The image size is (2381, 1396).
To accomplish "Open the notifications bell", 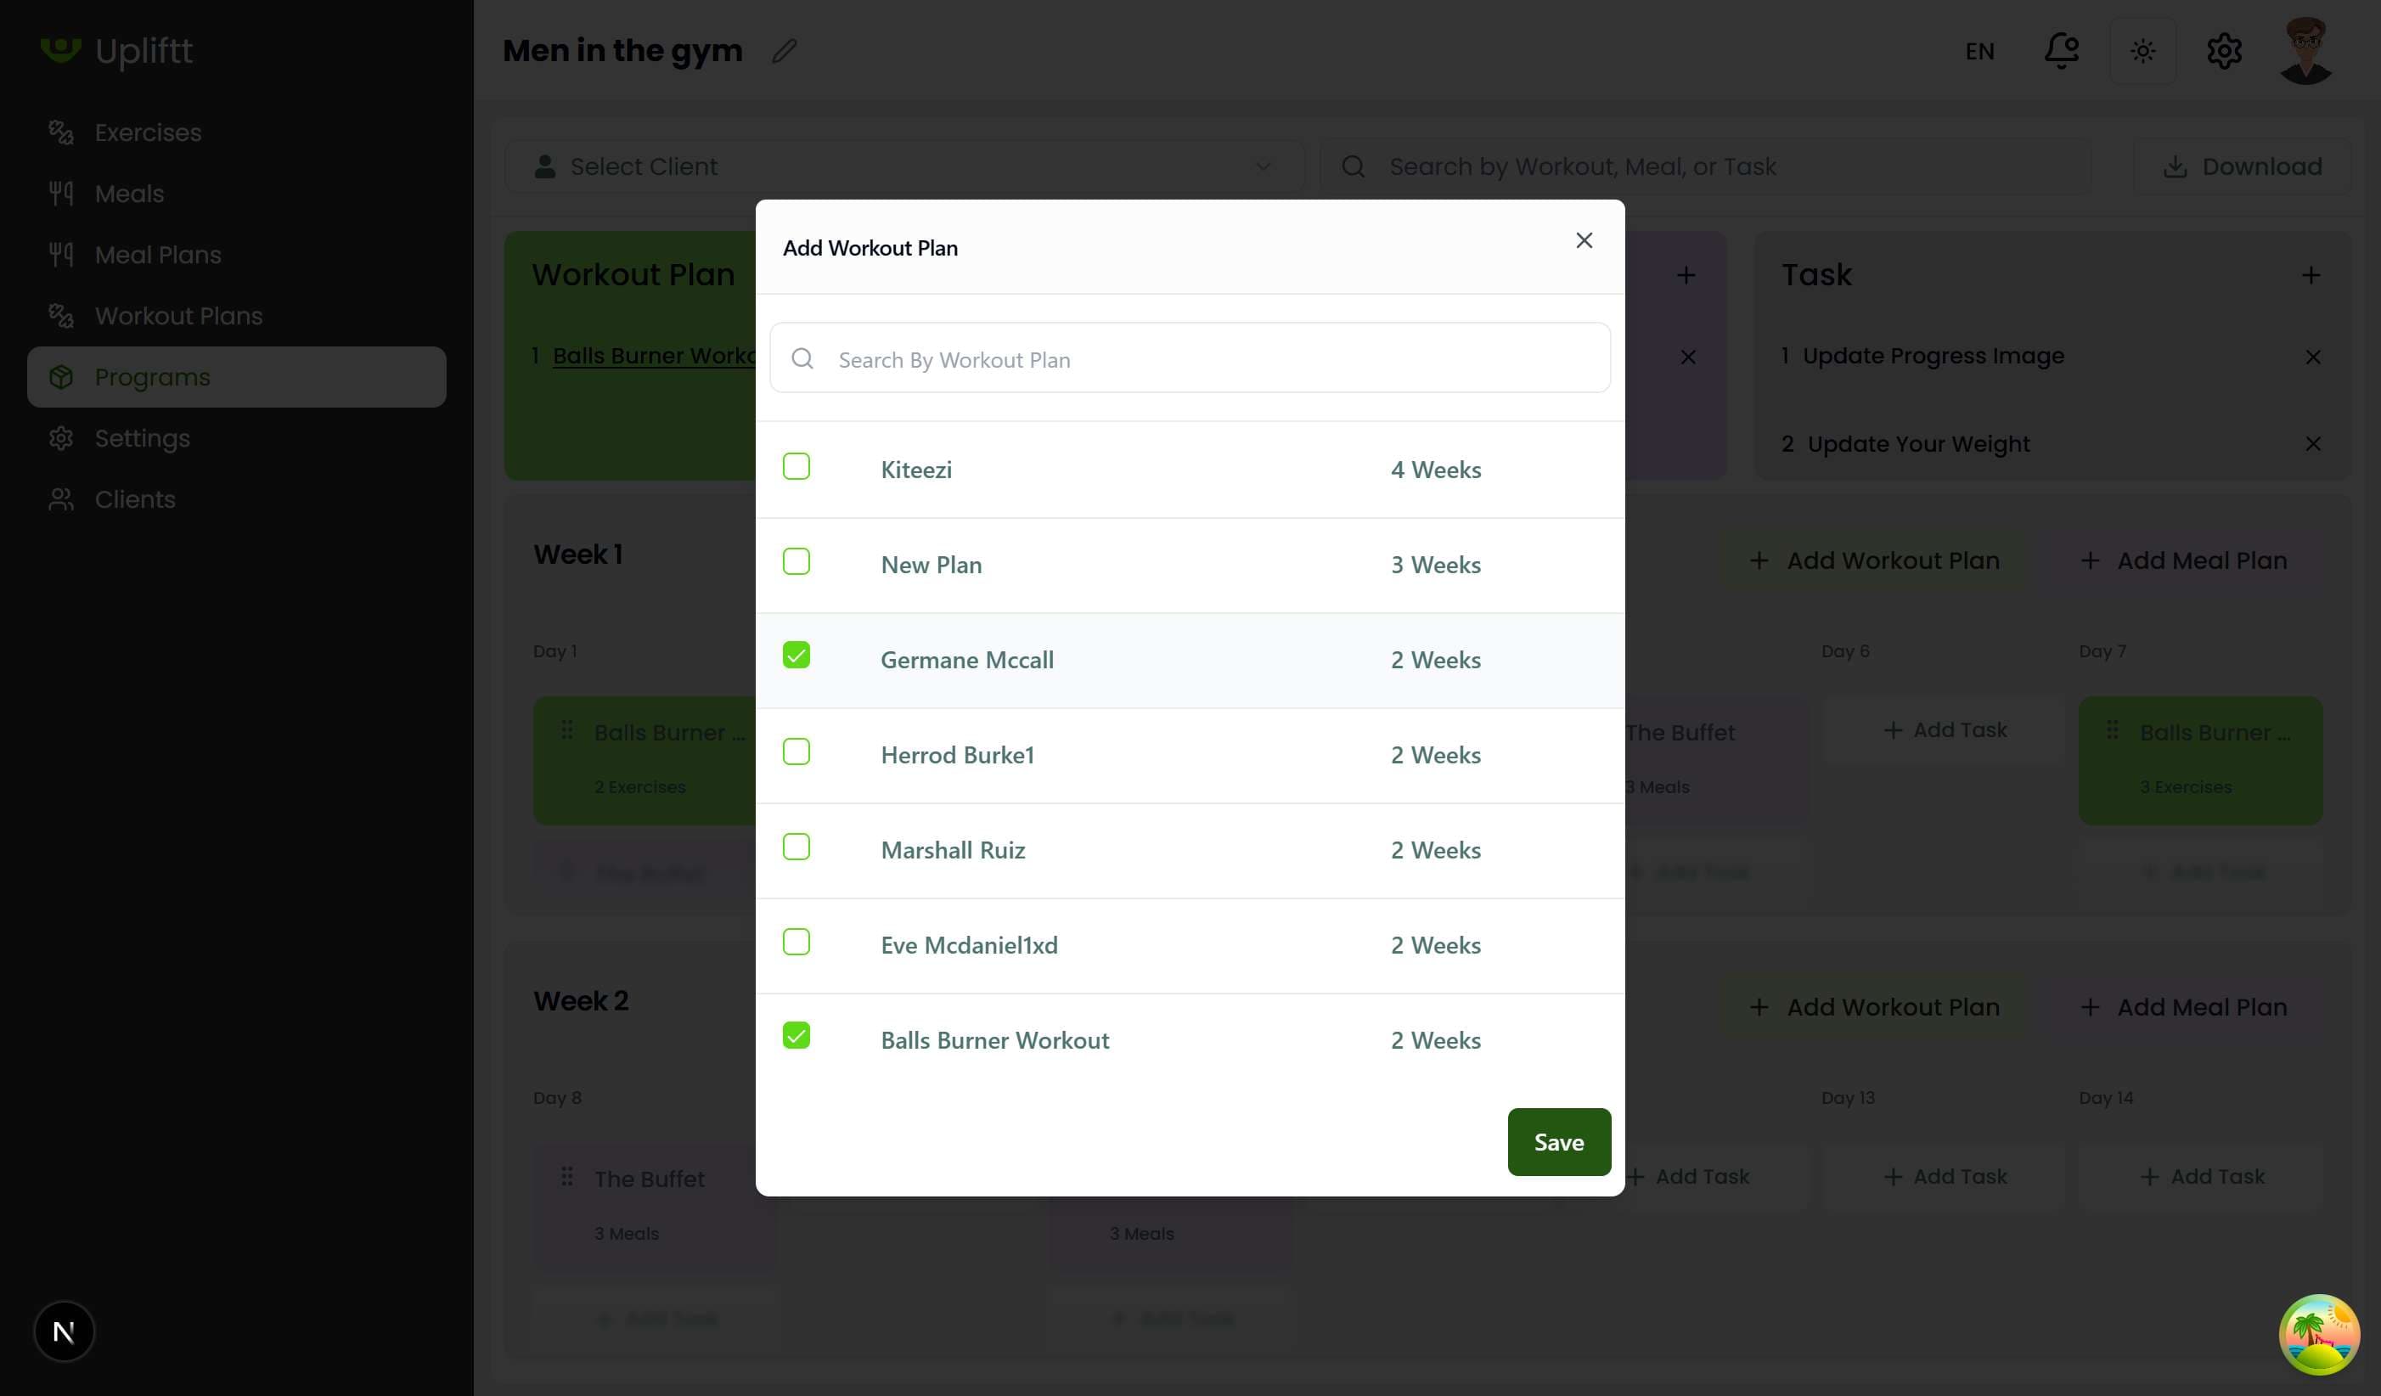I will [2061, 51].
